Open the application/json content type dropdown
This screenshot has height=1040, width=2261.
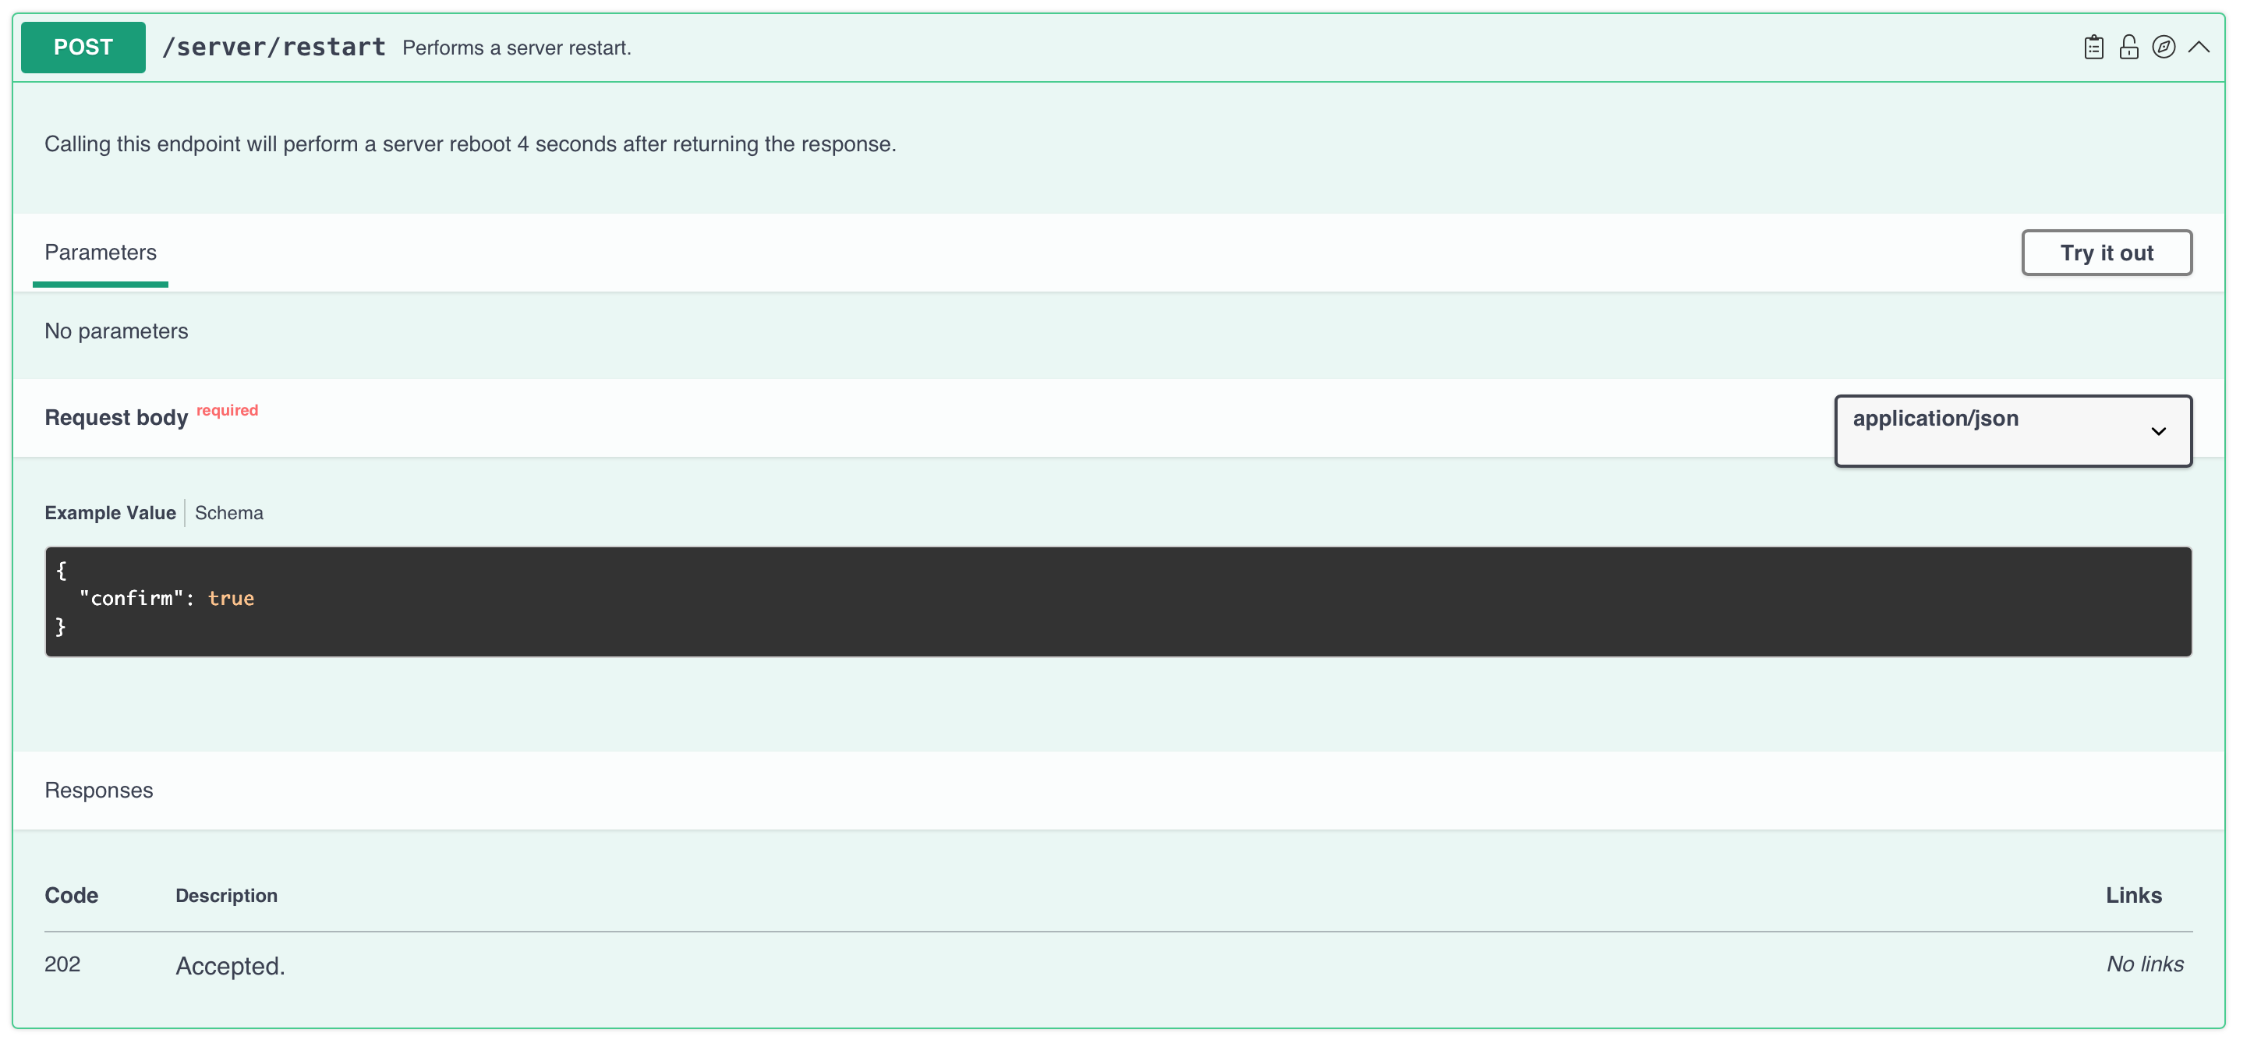pyautogui.click(x=2012, y=430)
